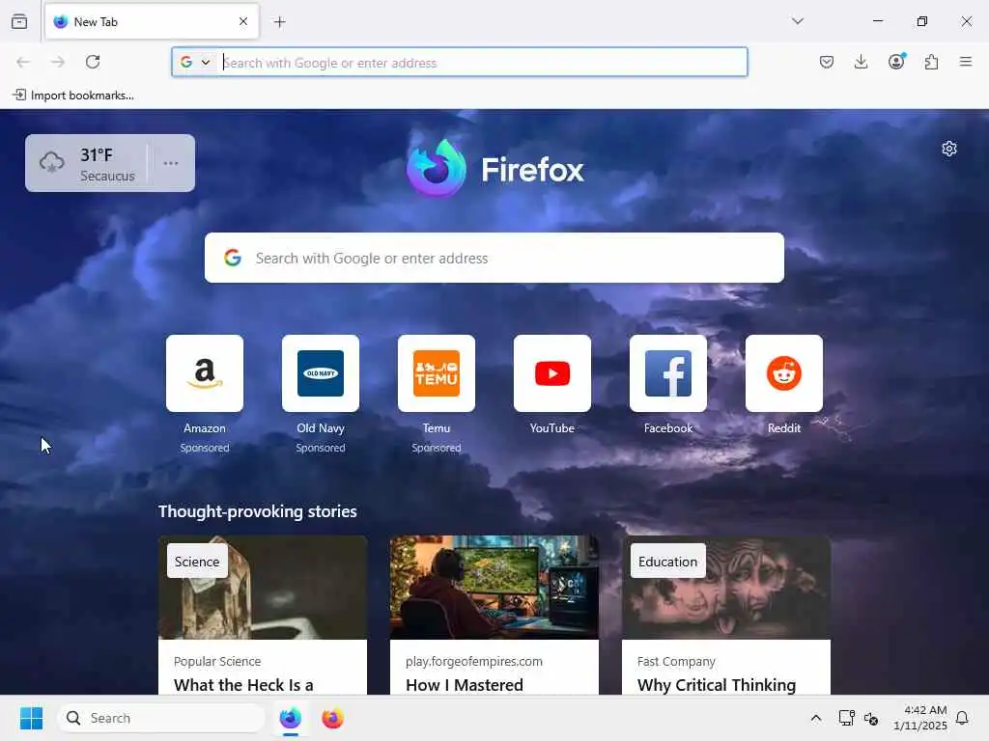Open the Extensions panel
The height and width of the screenshot is (741, 989).
click(x=931, y=62)
